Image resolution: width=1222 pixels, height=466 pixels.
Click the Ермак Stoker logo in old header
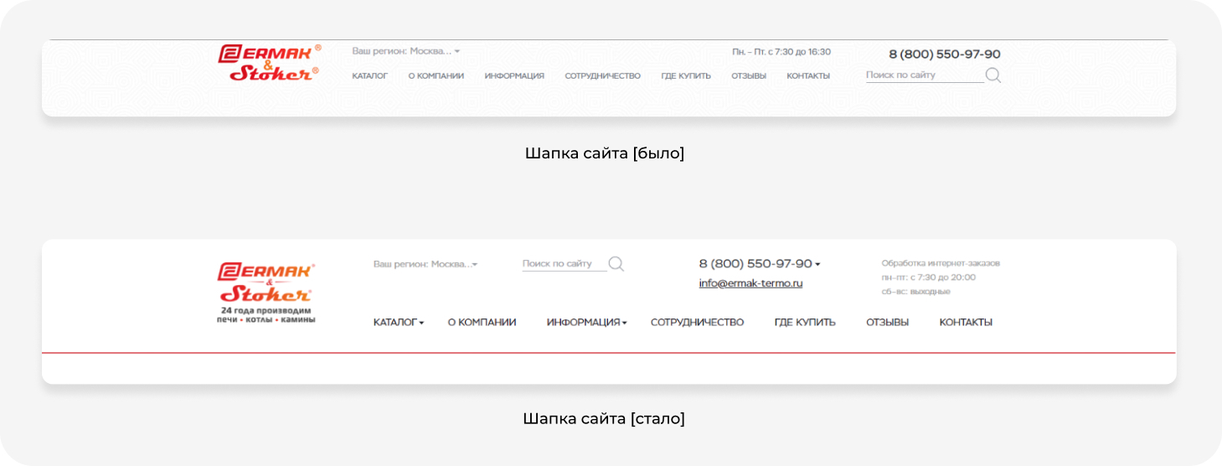pos(269,63)
